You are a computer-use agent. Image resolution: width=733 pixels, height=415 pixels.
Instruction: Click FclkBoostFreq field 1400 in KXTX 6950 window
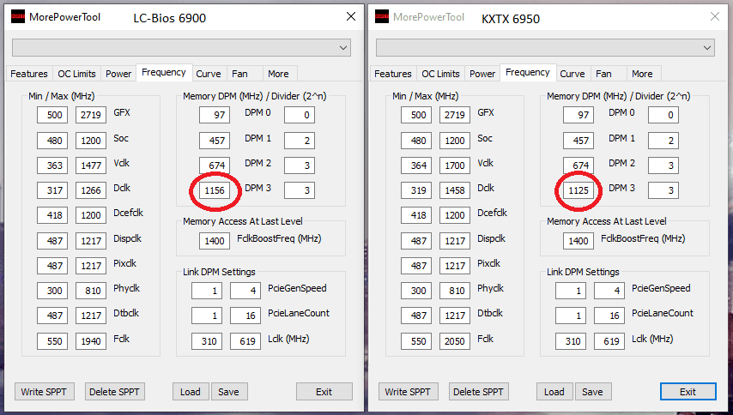point(579,240)
